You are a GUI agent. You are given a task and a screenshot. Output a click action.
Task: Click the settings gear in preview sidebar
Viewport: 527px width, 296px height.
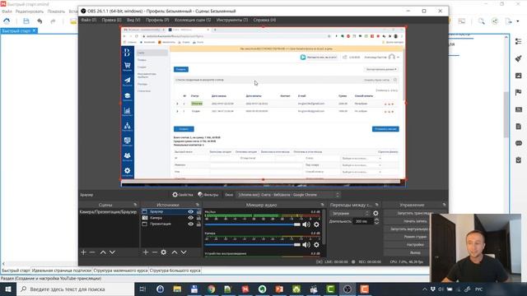coord(128,172)
